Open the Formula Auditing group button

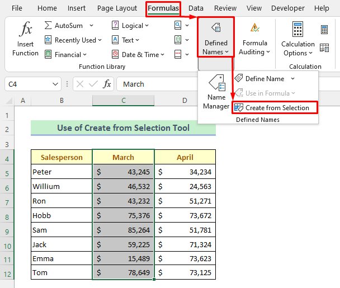(x=254, y=38)
